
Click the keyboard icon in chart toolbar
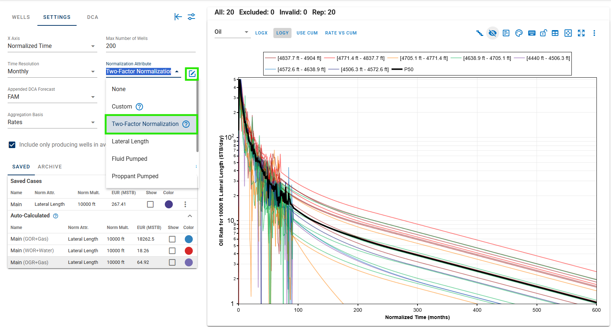pos(532,33)
